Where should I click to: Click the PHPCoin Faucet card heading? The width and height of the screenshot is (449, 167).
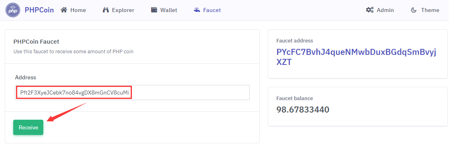click(x=36, y=41)
